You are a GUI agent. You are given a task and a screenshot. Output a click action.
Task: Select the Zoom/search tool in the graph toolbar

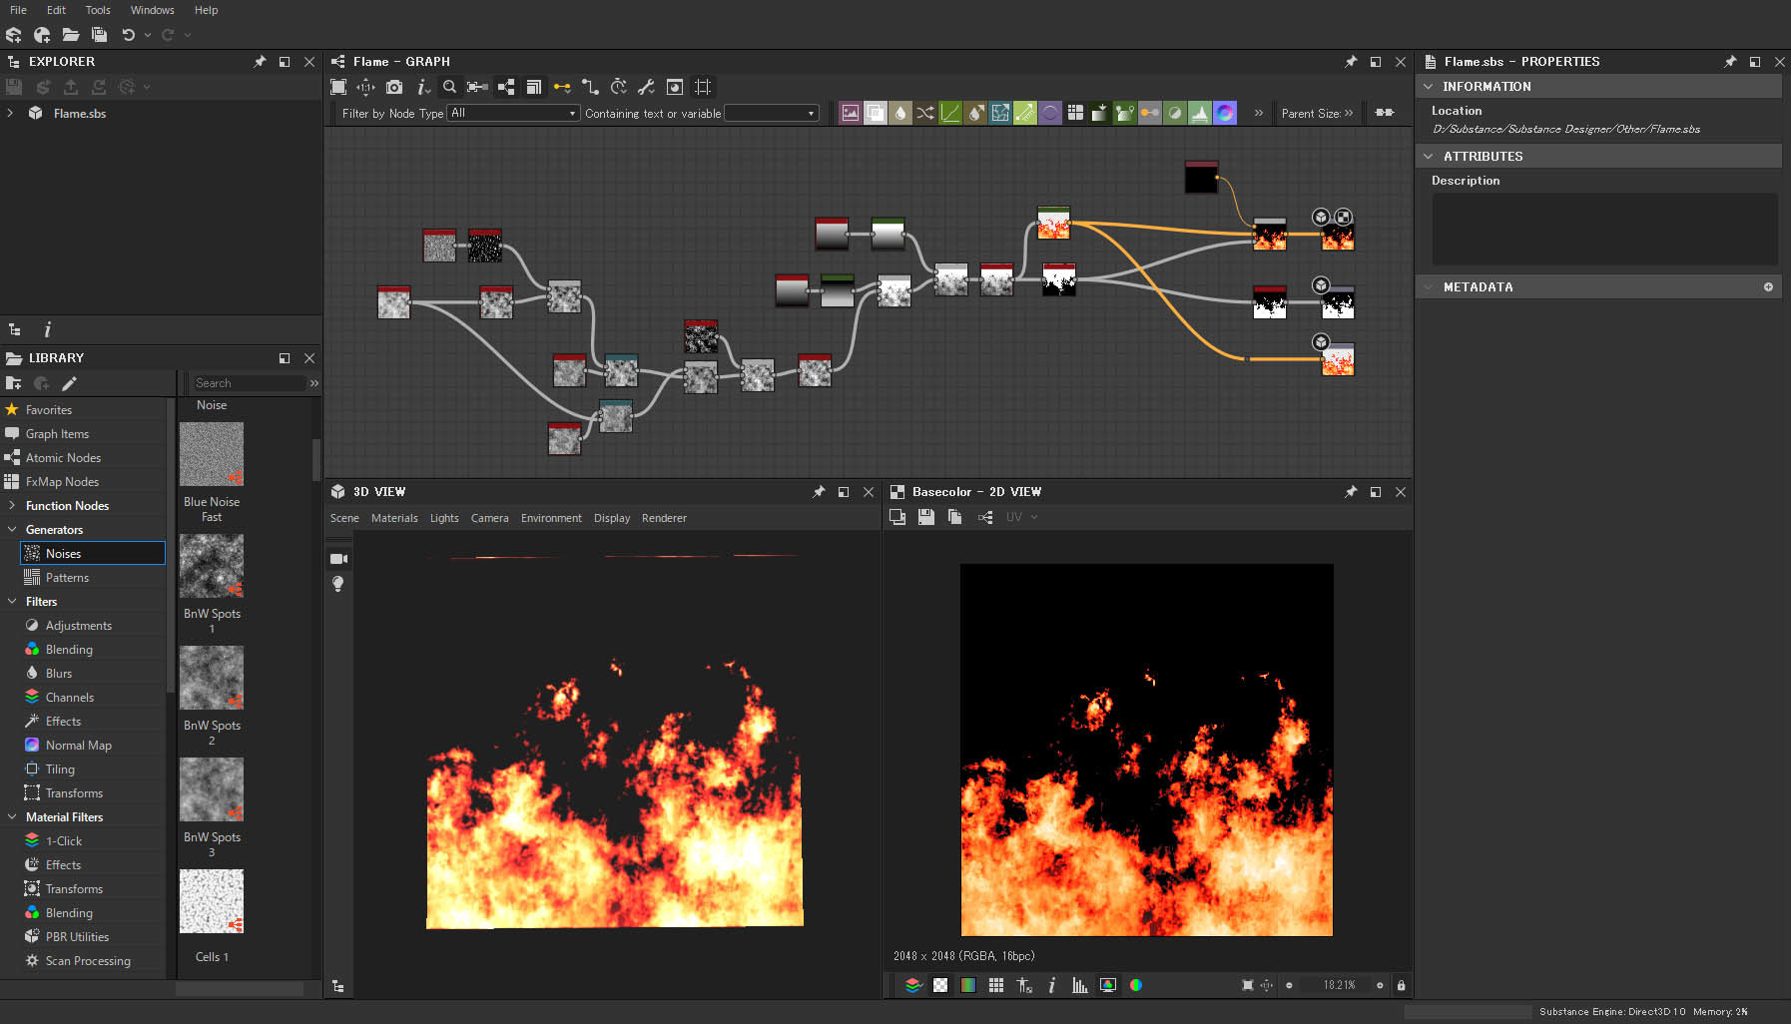point(449,87)
